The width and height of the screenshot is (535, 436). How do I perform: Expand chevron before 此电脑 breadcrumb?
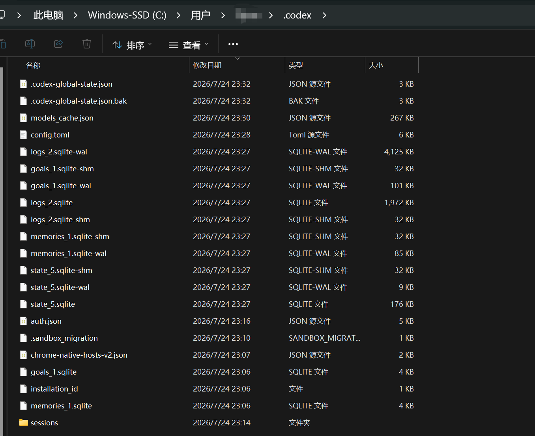click(19, 15)
